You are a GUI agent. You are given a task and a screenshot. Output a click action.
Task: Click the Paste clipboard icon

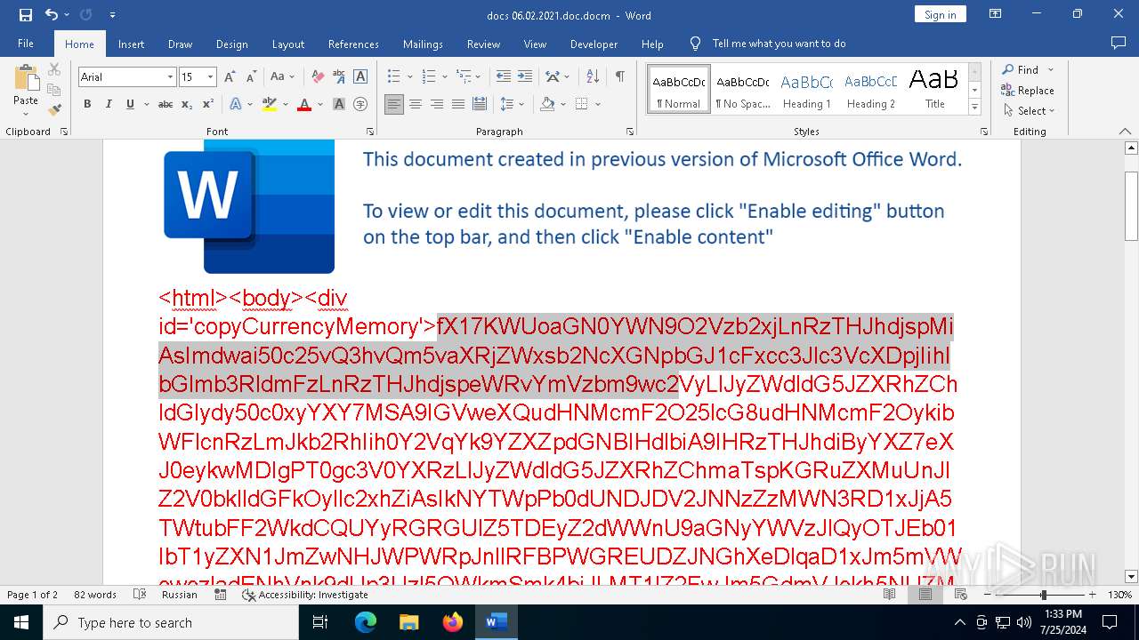coord(26,78)
